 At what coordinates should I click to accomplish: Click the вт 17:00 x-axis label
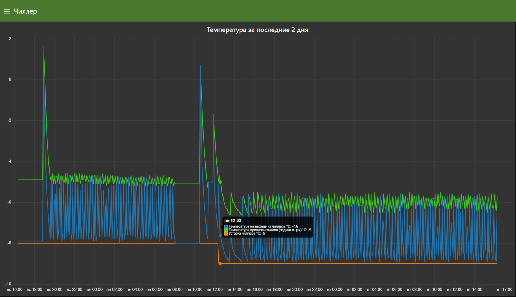505,290
